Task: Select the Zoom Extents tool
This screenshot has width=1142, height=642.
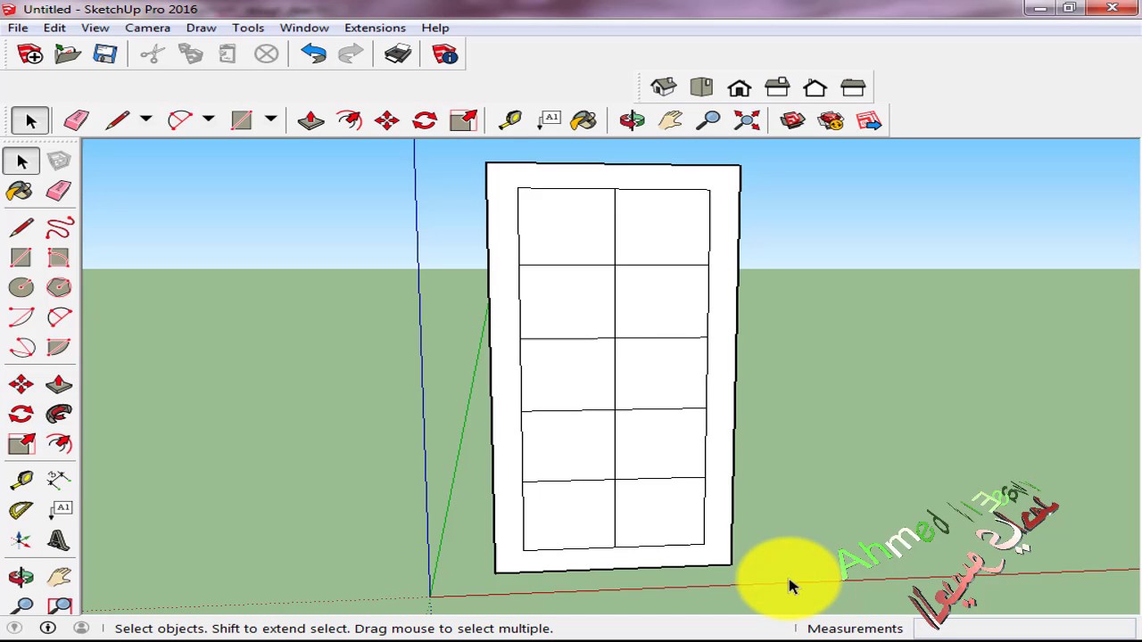Action: (x=747, y=120)
